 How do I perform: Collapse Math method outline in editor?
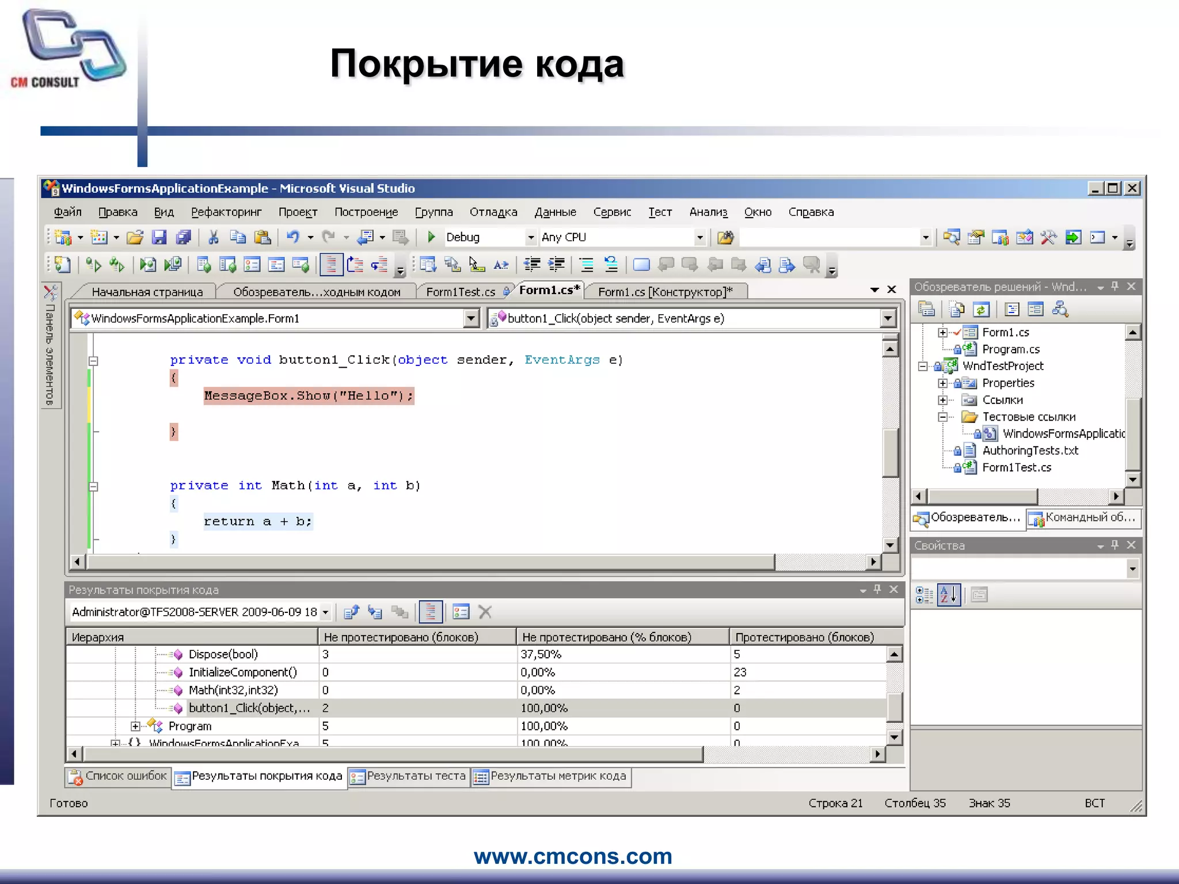[x=93, y=486]
